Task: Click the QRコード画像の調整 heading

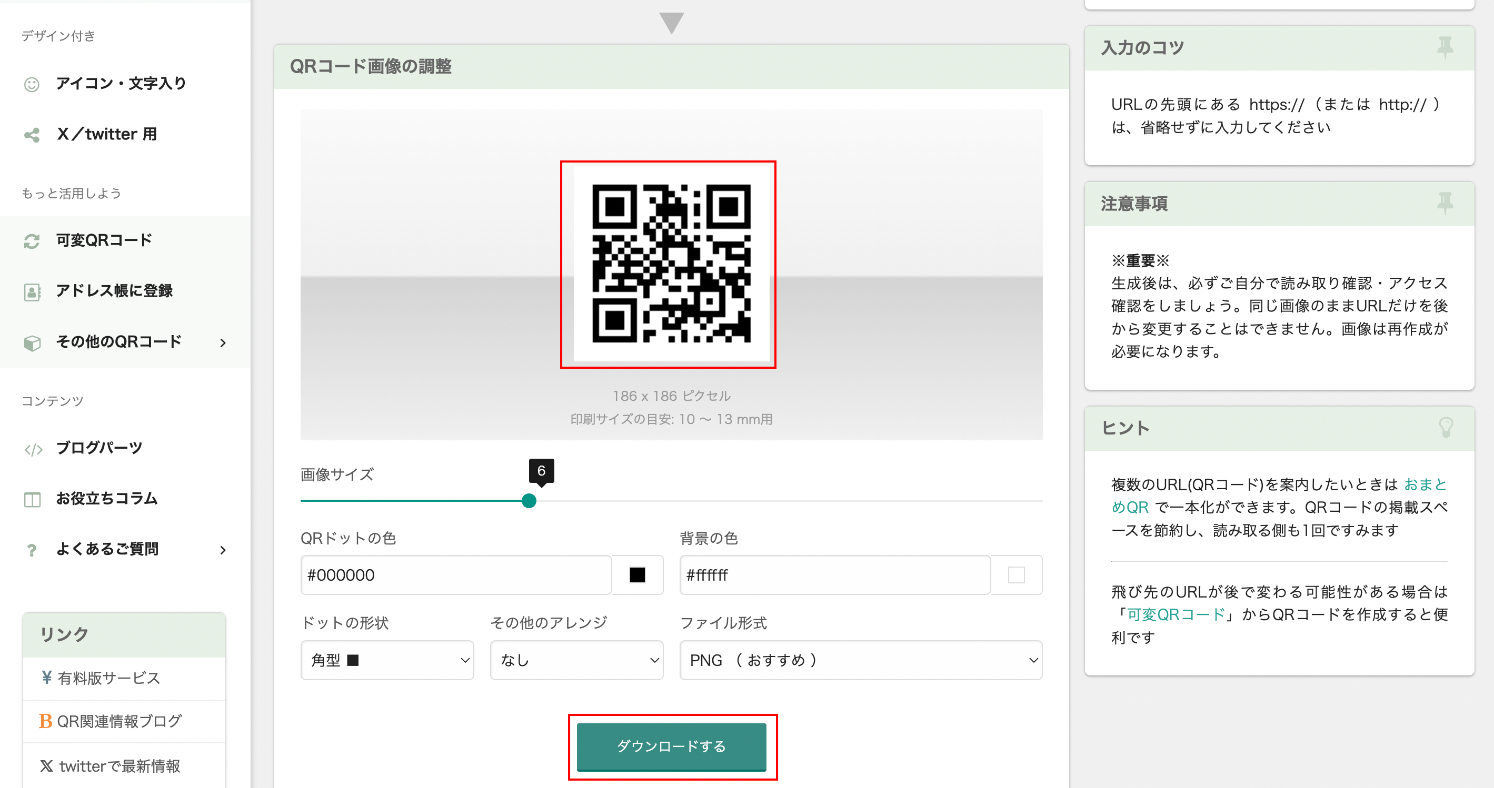Action: pyautogui.click(x=371, y=66)
